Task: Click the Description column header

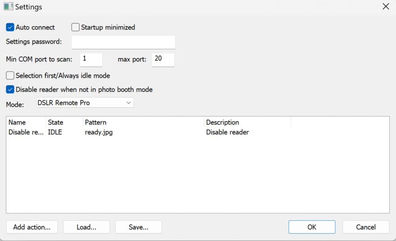Action: tap(247, 122)
